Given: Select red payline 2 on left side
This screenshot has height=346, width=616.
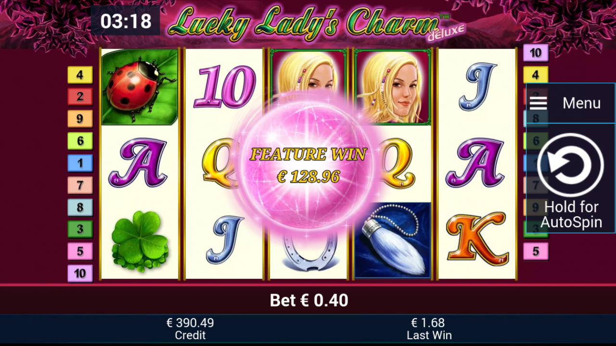Looking at the screenshot, I should click(80, 97).
